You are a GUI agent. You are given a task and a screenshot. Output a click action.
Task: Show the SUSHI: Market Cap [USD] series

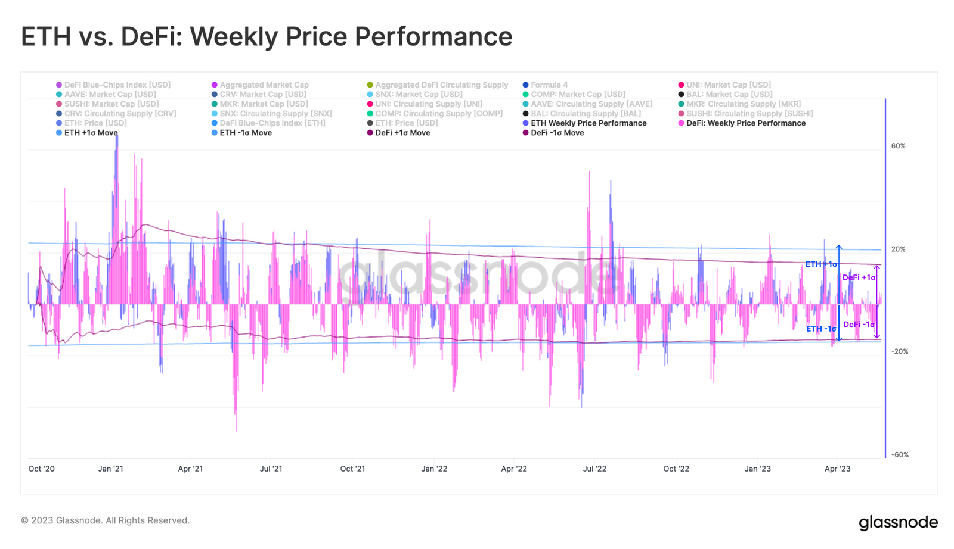tap(107, 104)
